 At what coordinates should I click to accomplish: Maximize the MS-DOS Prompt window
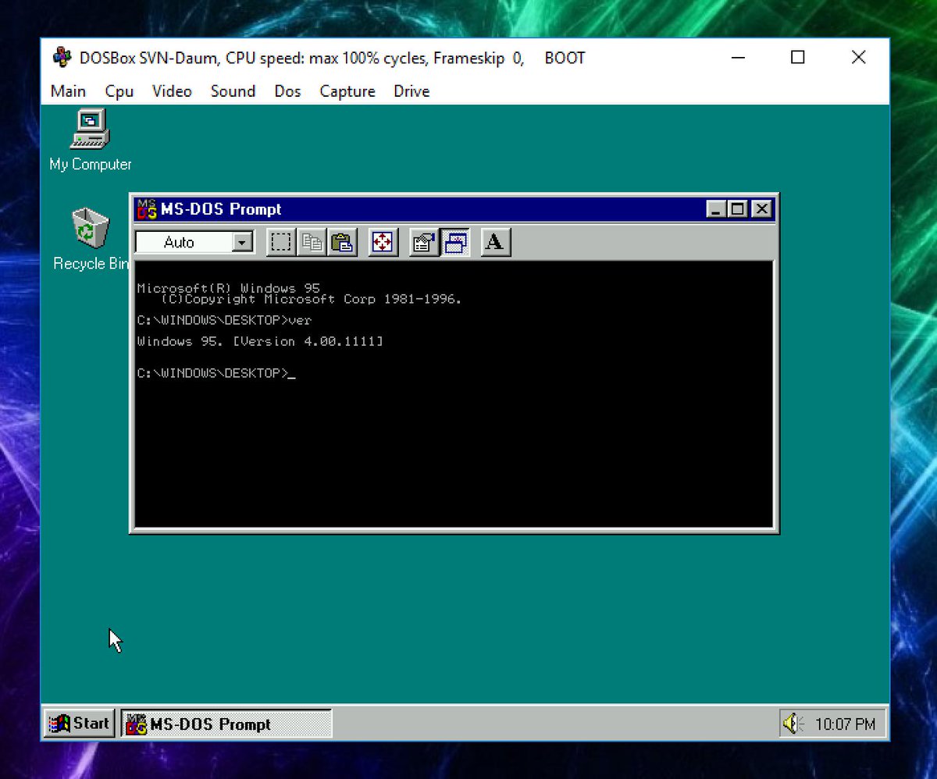(x=737, y=209)
